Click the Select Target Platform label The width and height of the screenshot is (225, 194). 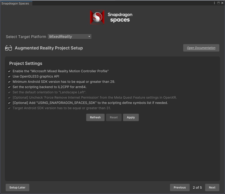click(26, 37)
